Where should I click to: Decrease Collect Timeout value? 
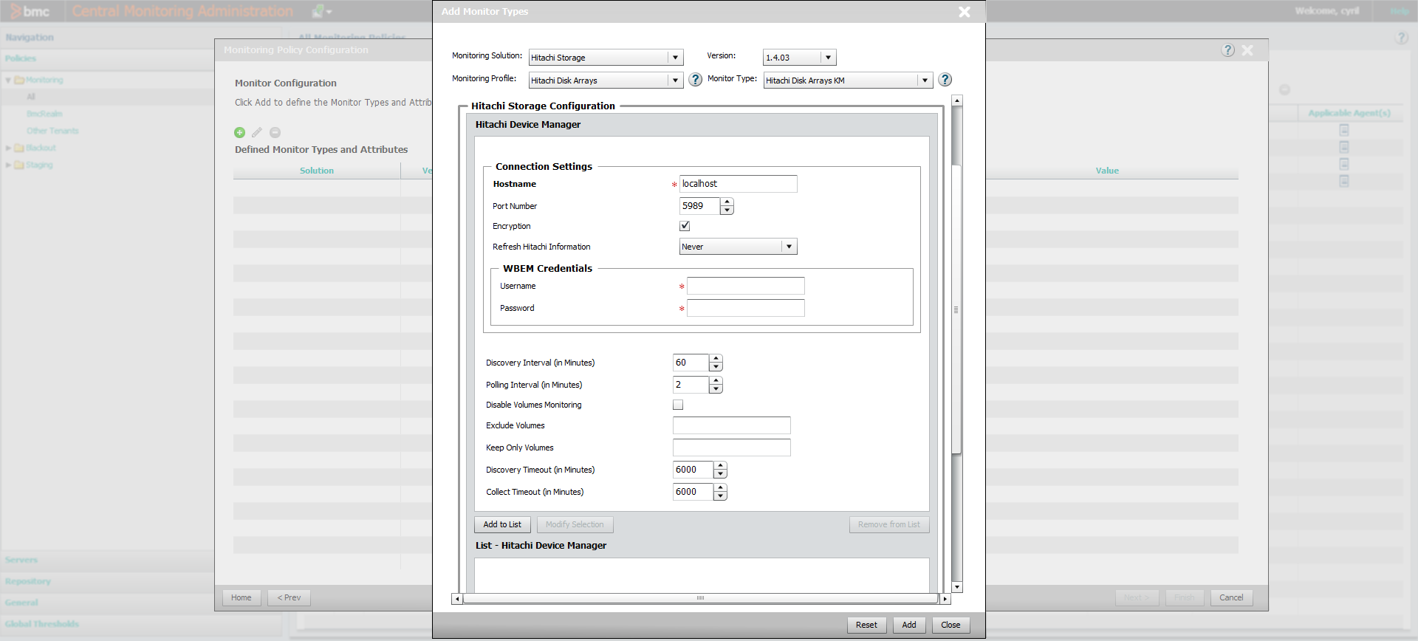[720, 496]
